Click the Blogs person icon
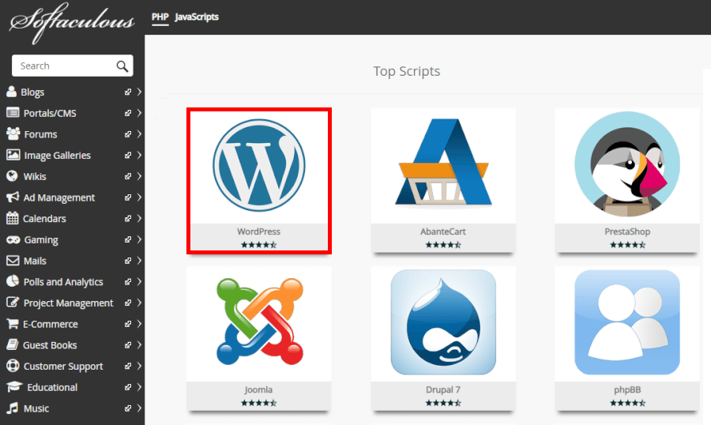 click(x=11, y=92)
